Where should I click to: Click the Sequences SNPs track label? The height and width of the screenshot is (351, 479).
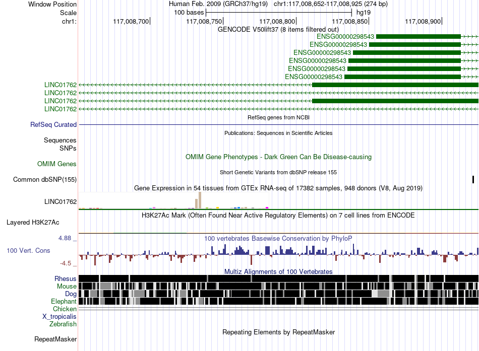click(60, 144)
